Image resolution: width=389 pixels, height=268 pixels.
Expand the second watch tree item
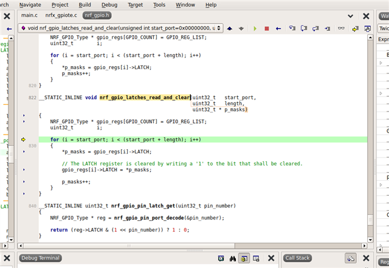point(381,93)
